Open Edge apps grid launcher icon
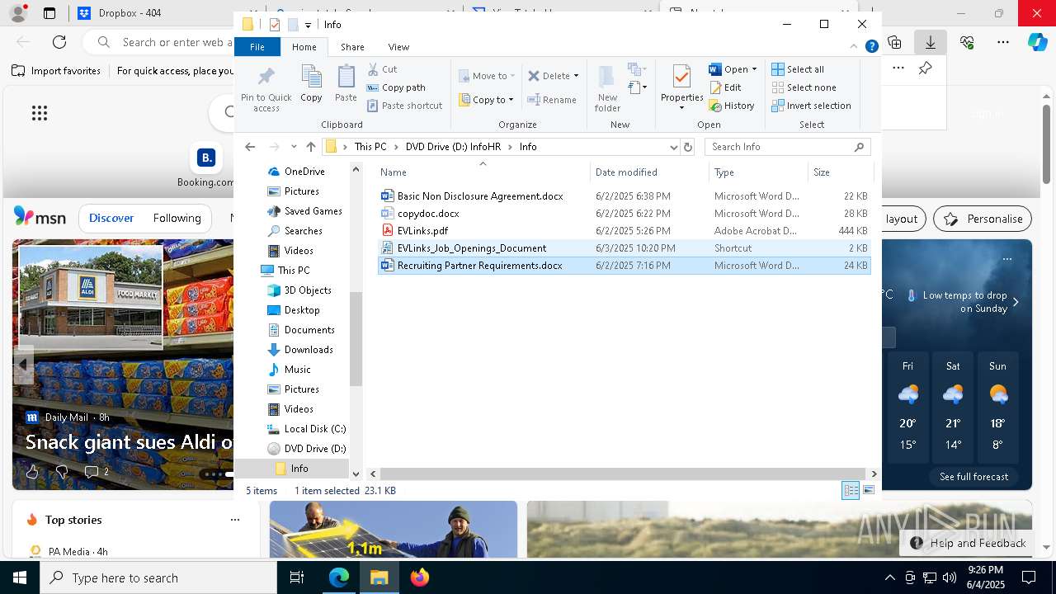 [40, 113]
